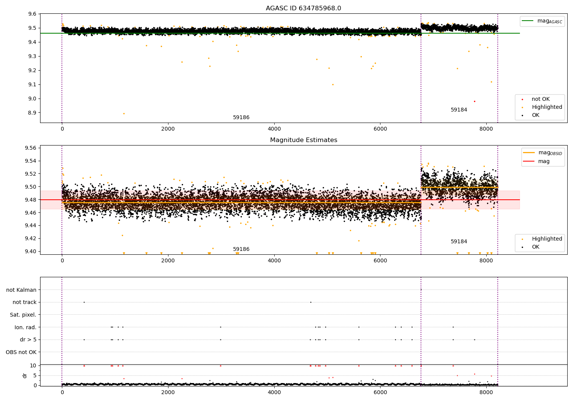Click the 9.6 y-axis tick label
Viewport: 573px width, 401px height.
(32, 14)
